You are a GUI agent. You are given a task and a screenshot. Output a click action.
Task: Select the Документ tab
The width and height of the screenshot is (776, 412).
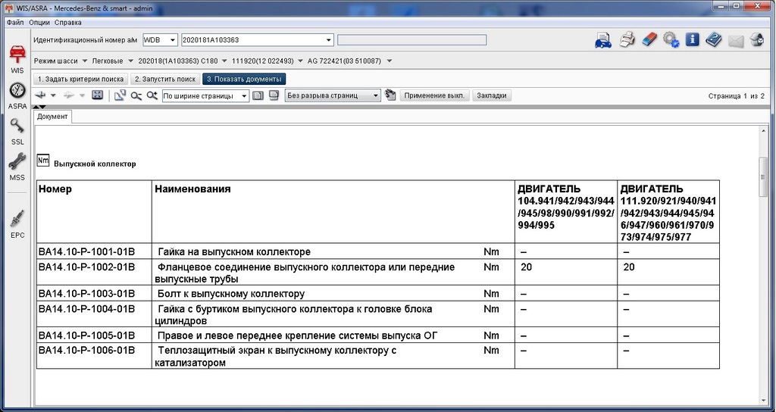click(x=52, y=116)
